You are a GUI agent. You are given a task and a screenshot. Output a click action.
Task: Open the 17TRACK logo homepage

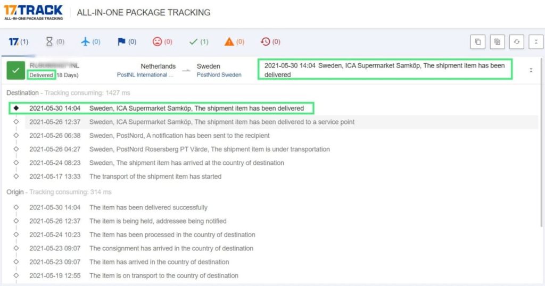coord(34,13)
